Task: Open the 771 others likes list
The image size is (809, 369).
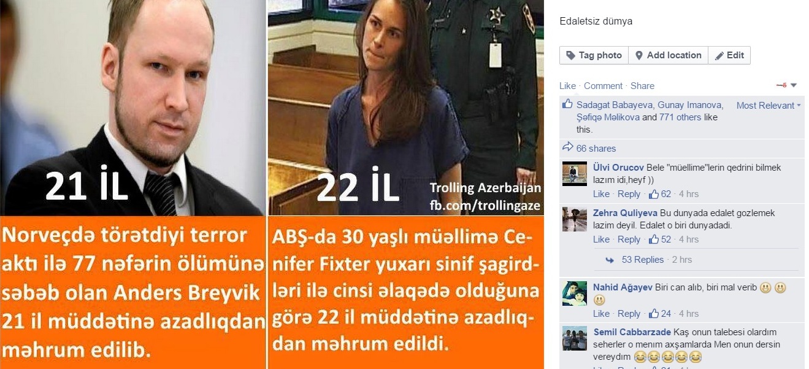Action: coord(680,117)
